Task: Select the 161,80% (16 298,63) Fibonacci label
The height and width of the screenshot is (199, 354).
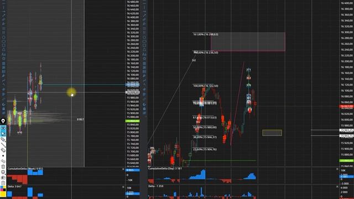Action: click(206, 34)
